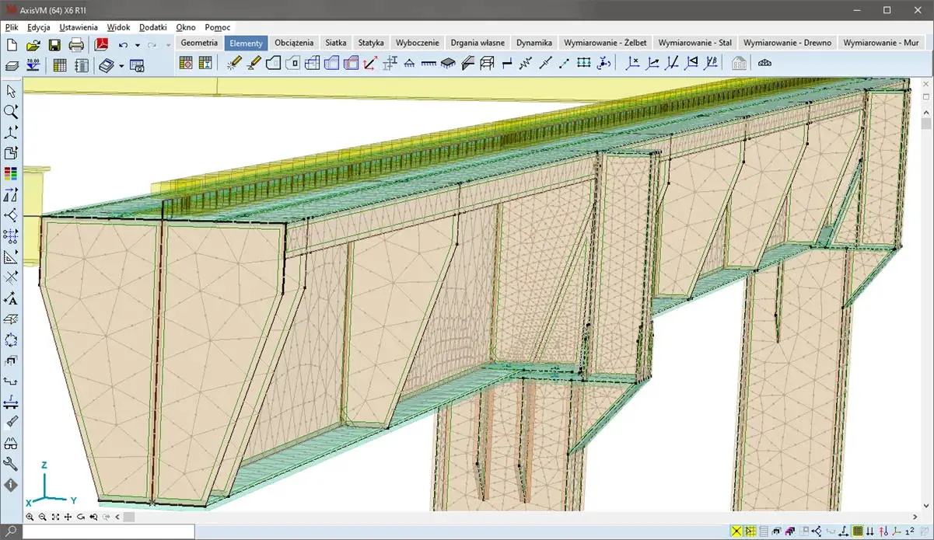Toggle the yellow grid display button in status bar
Screen dimensions: 934x540
point(857,531)
